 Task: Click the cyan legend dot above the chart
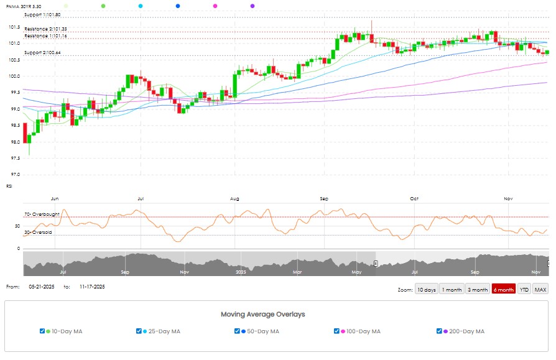141,6
